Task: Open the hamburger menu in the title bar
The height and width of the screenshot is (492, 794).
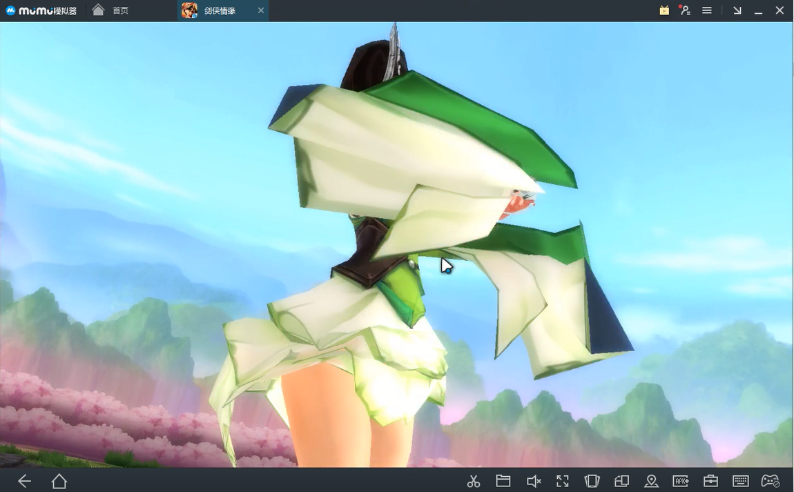Action: click(x=707, y=10)
